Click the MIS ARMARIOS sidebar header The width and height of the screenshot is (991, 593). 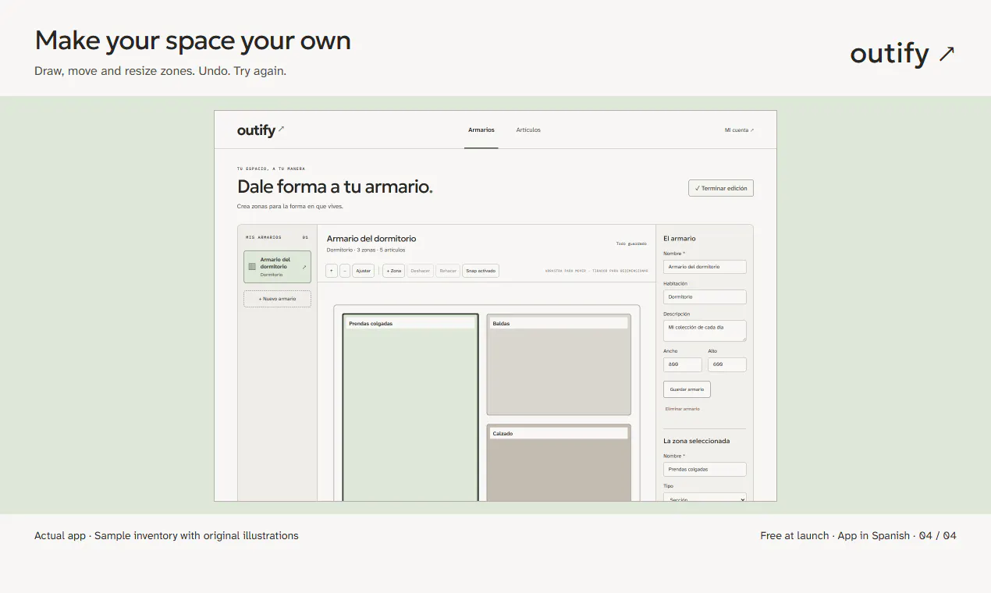click(x=264, y=237)
